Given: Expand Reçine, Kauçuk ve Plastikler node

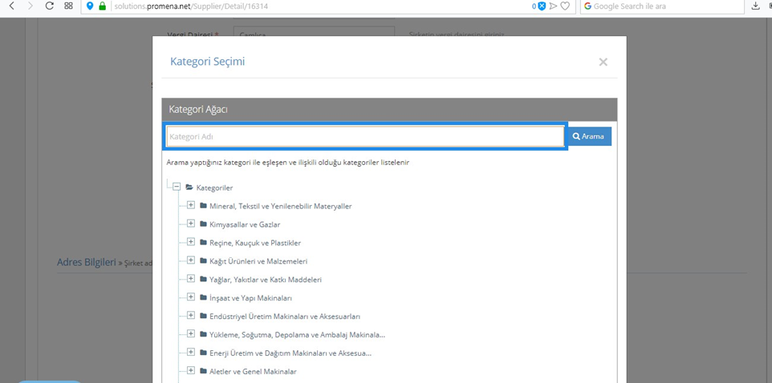Looking at the screenshot, I should [x=191, y=242].
